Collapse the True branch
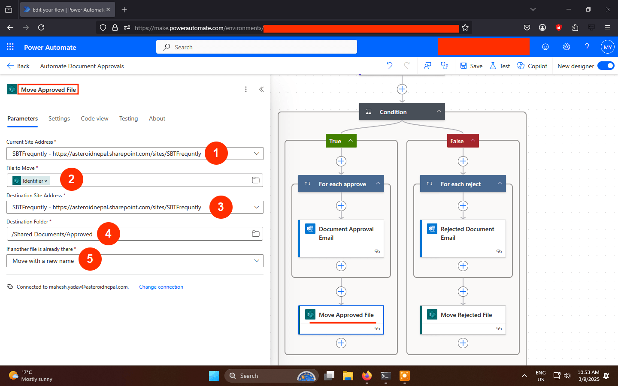Image resolution: width=618 pixels, height=386 pixels. click(x=350, y=141)
